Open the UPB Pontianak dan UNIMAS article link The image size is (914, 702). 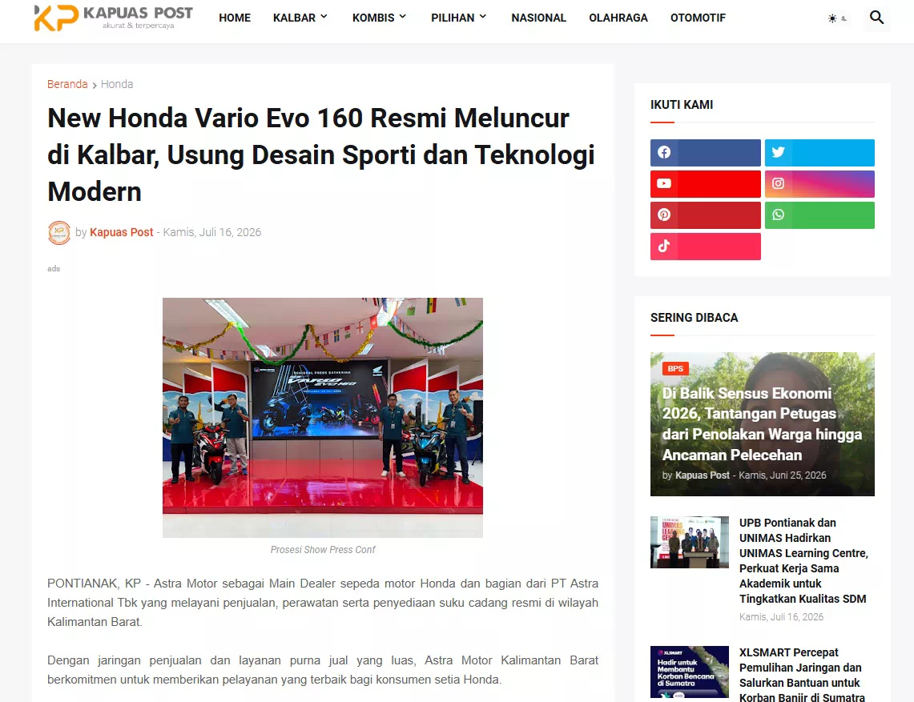(x=803, y=560)
